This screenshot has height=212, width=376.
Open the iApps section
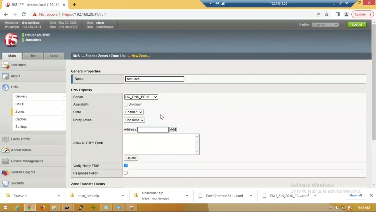click(x=16, y=76)
